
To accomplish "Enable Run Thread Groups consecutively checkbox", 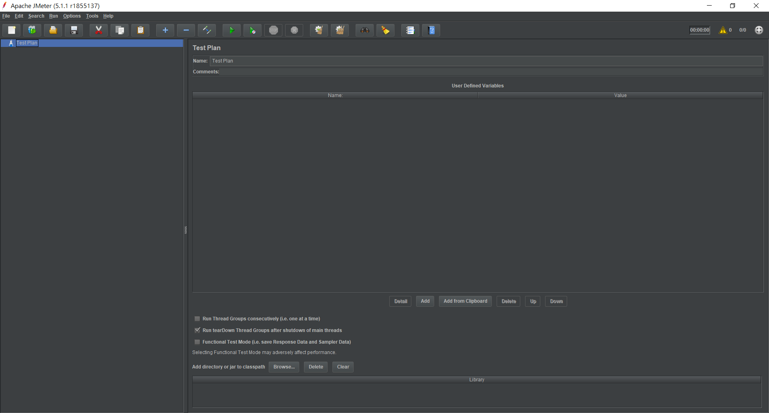I will coord(197,319).
